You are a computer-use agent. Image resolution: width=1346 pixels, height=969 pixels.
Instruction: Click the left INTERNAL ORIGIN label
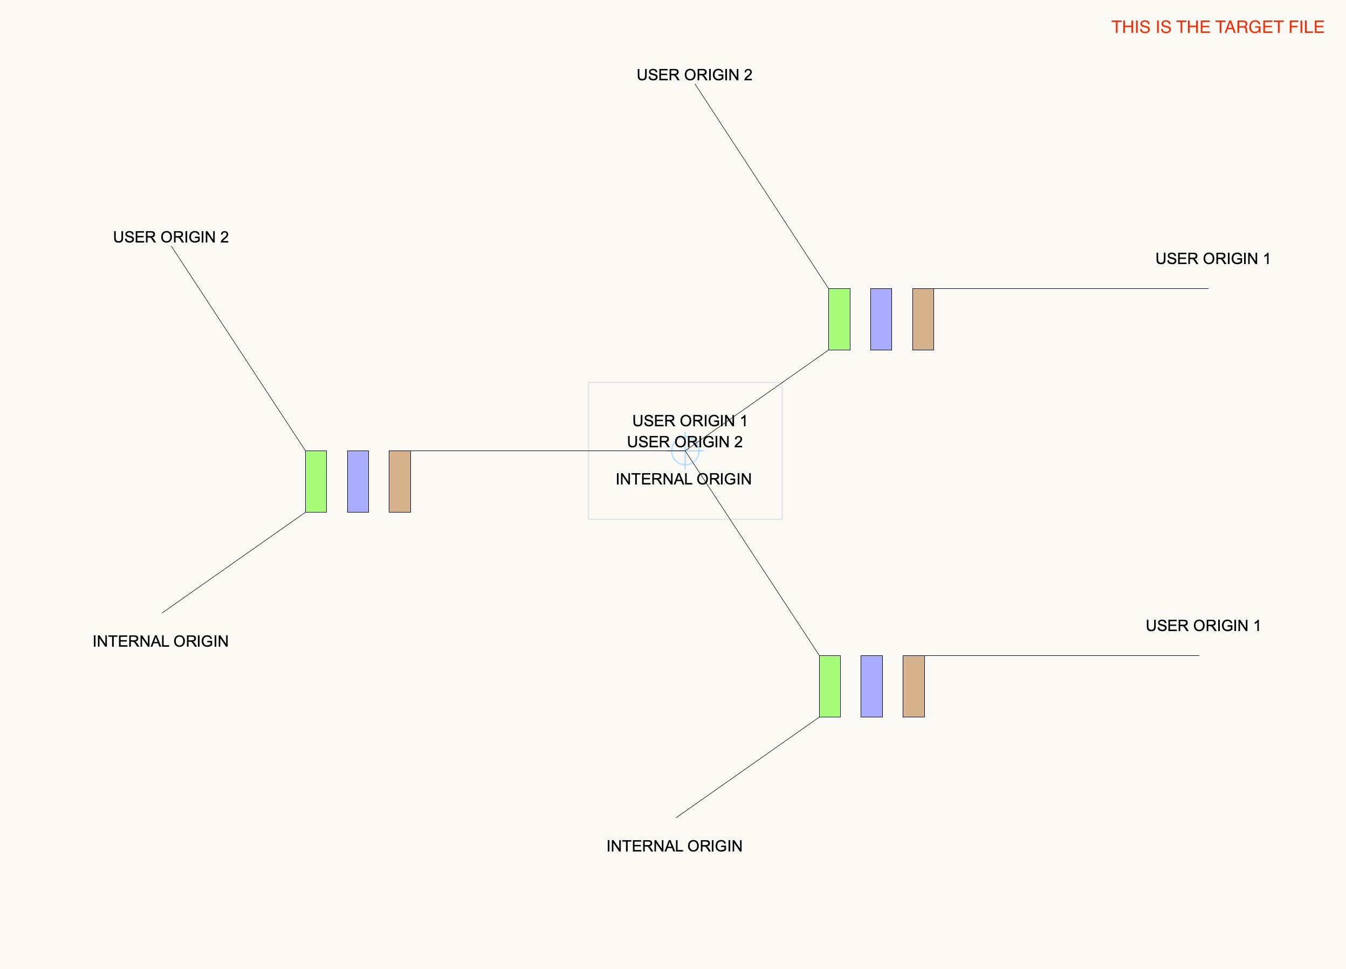pyautogui.click(x=161, y=641)
